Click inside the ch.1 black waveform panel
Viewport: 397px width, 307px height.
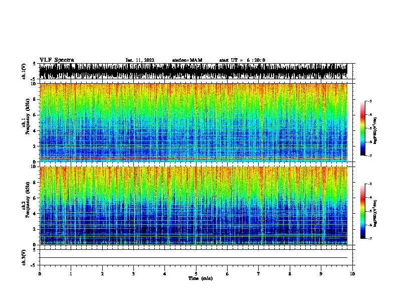click(x=193, y=71)
